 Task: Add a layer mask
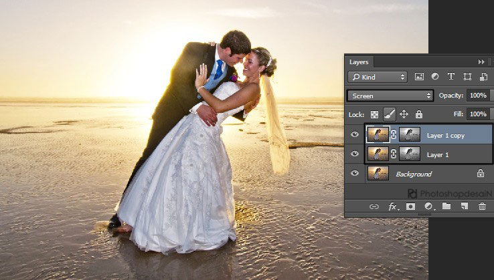click(411, 206)
